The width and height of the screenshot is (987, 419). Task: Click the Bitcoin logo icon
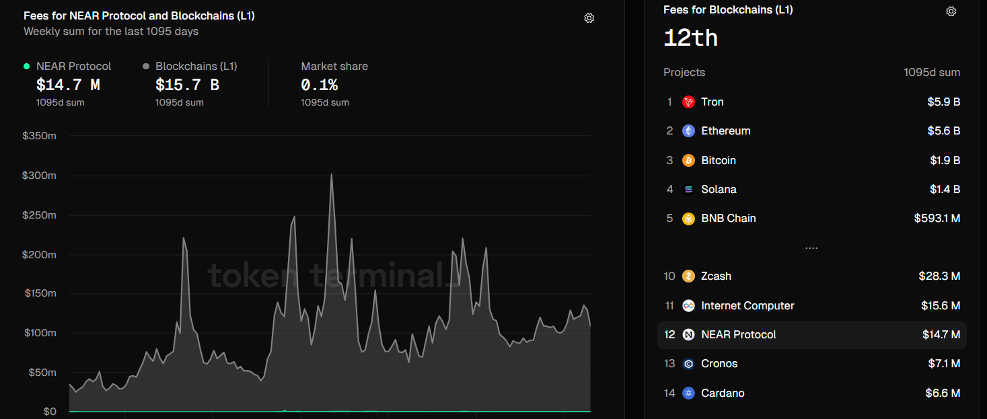tap(688, 161)
